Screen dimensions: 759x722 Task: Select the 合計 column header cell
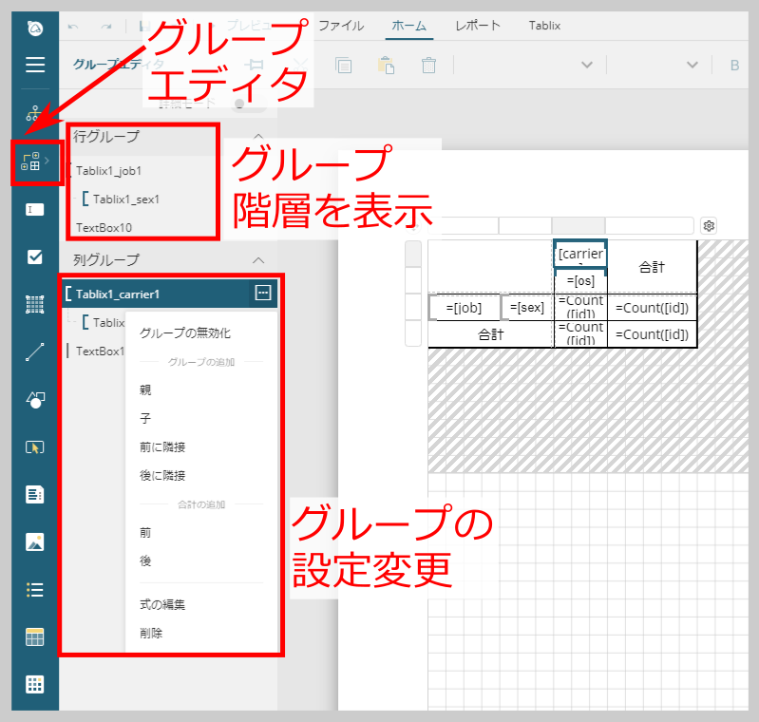coord(652,267)
